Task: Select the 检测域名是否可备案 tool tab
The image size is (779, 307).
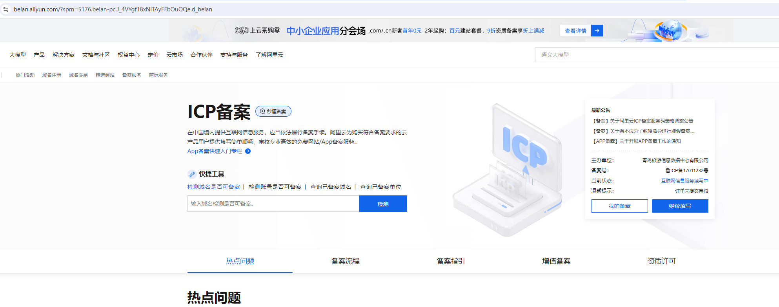Action: click(x=214, y=187)
